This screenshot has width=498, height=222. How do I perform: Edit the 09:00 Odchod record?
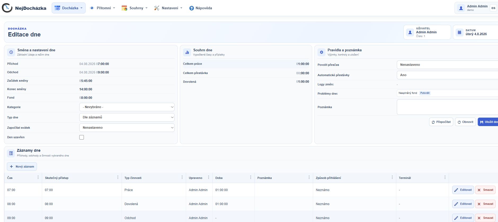[463, 218]
